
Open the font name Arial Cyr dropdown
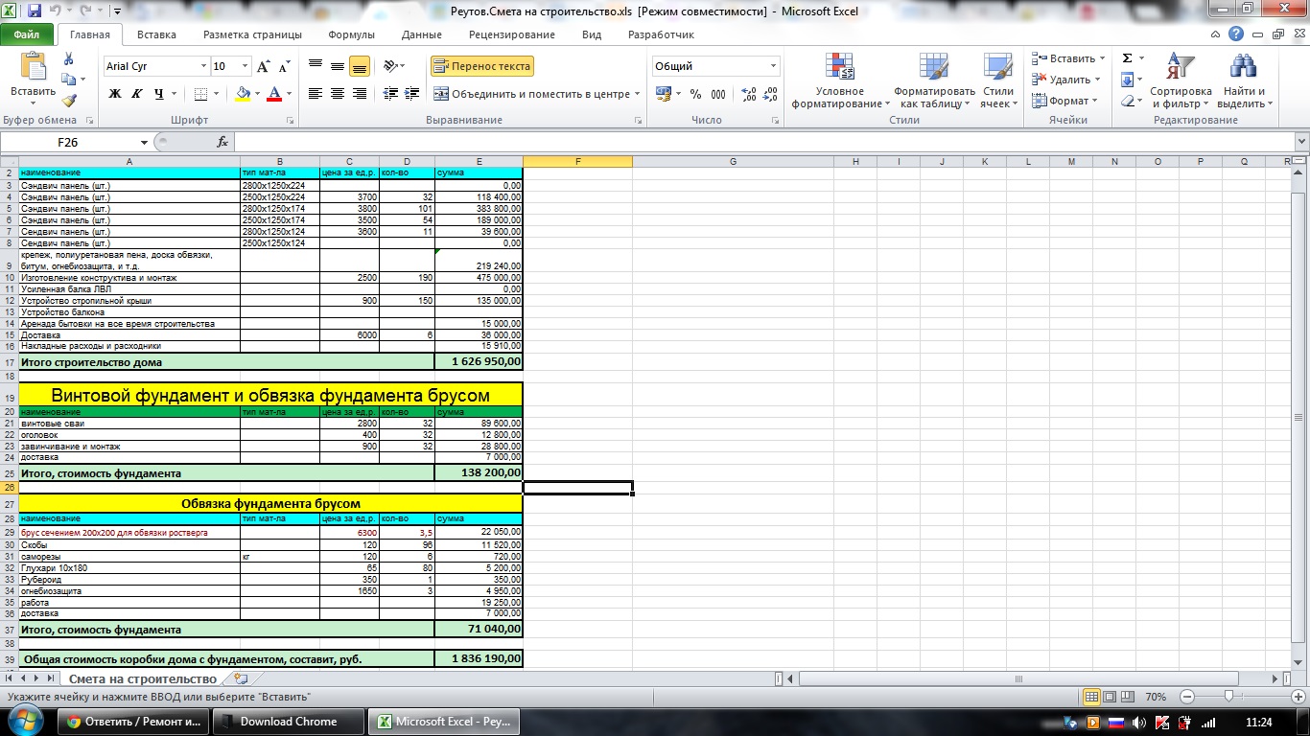click(x=203, y=66)
